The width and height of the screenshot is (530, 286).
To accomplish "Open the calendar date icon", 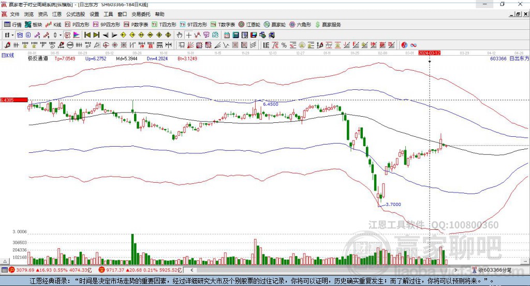I will 227,35.
